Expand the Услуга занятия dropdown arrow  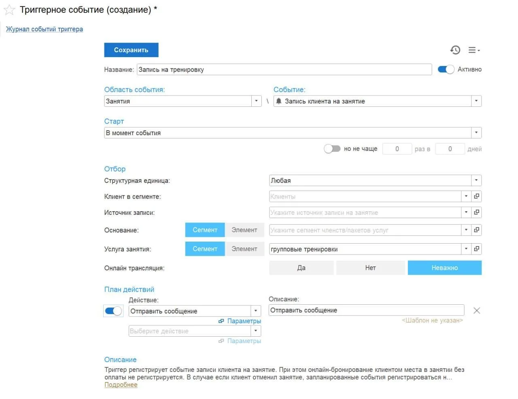point(466,249)
